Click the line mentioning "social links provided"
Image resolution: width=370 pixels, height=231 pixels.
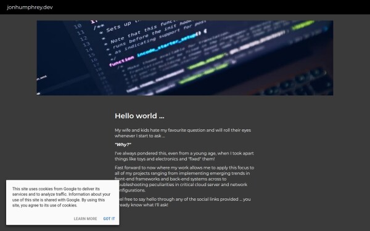click(184, 199)
